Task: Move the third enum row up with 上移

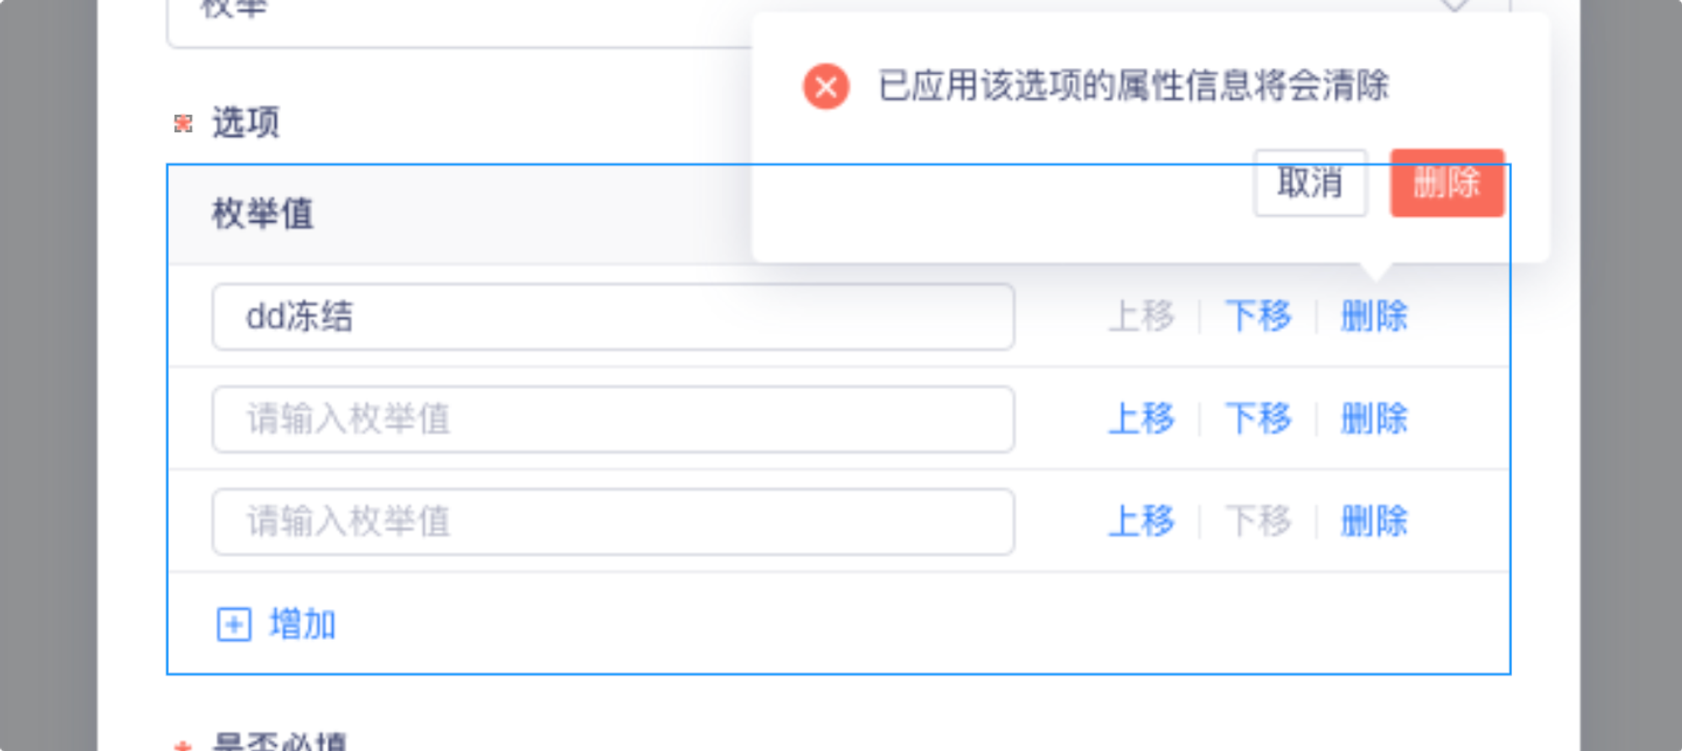Action: click(1142, 523)
